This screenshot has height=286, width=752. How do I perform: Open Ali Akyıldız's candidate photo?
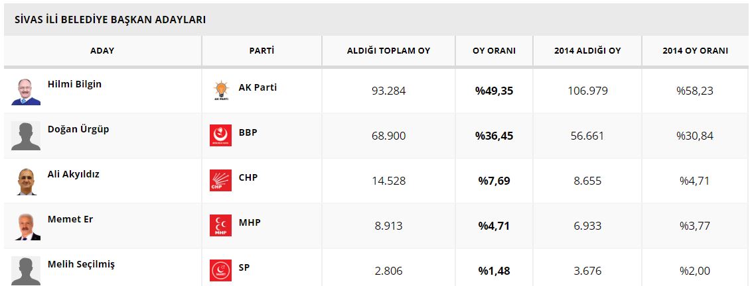coord(26,181)
